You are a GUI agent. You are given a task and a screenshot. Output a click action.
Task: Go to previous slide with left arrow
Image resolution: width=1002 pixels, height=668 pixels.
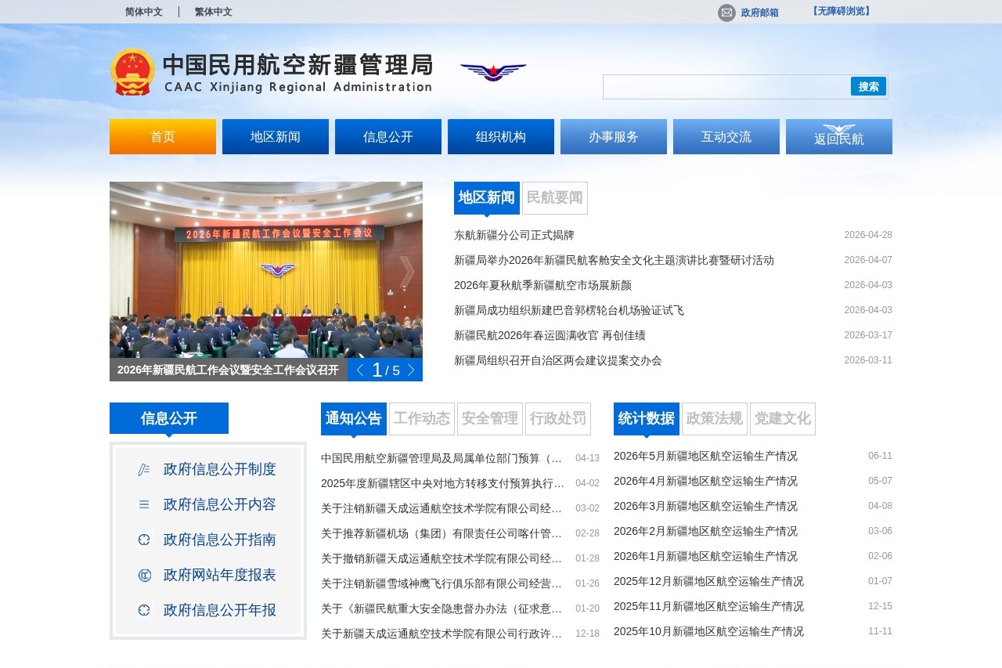360,370
